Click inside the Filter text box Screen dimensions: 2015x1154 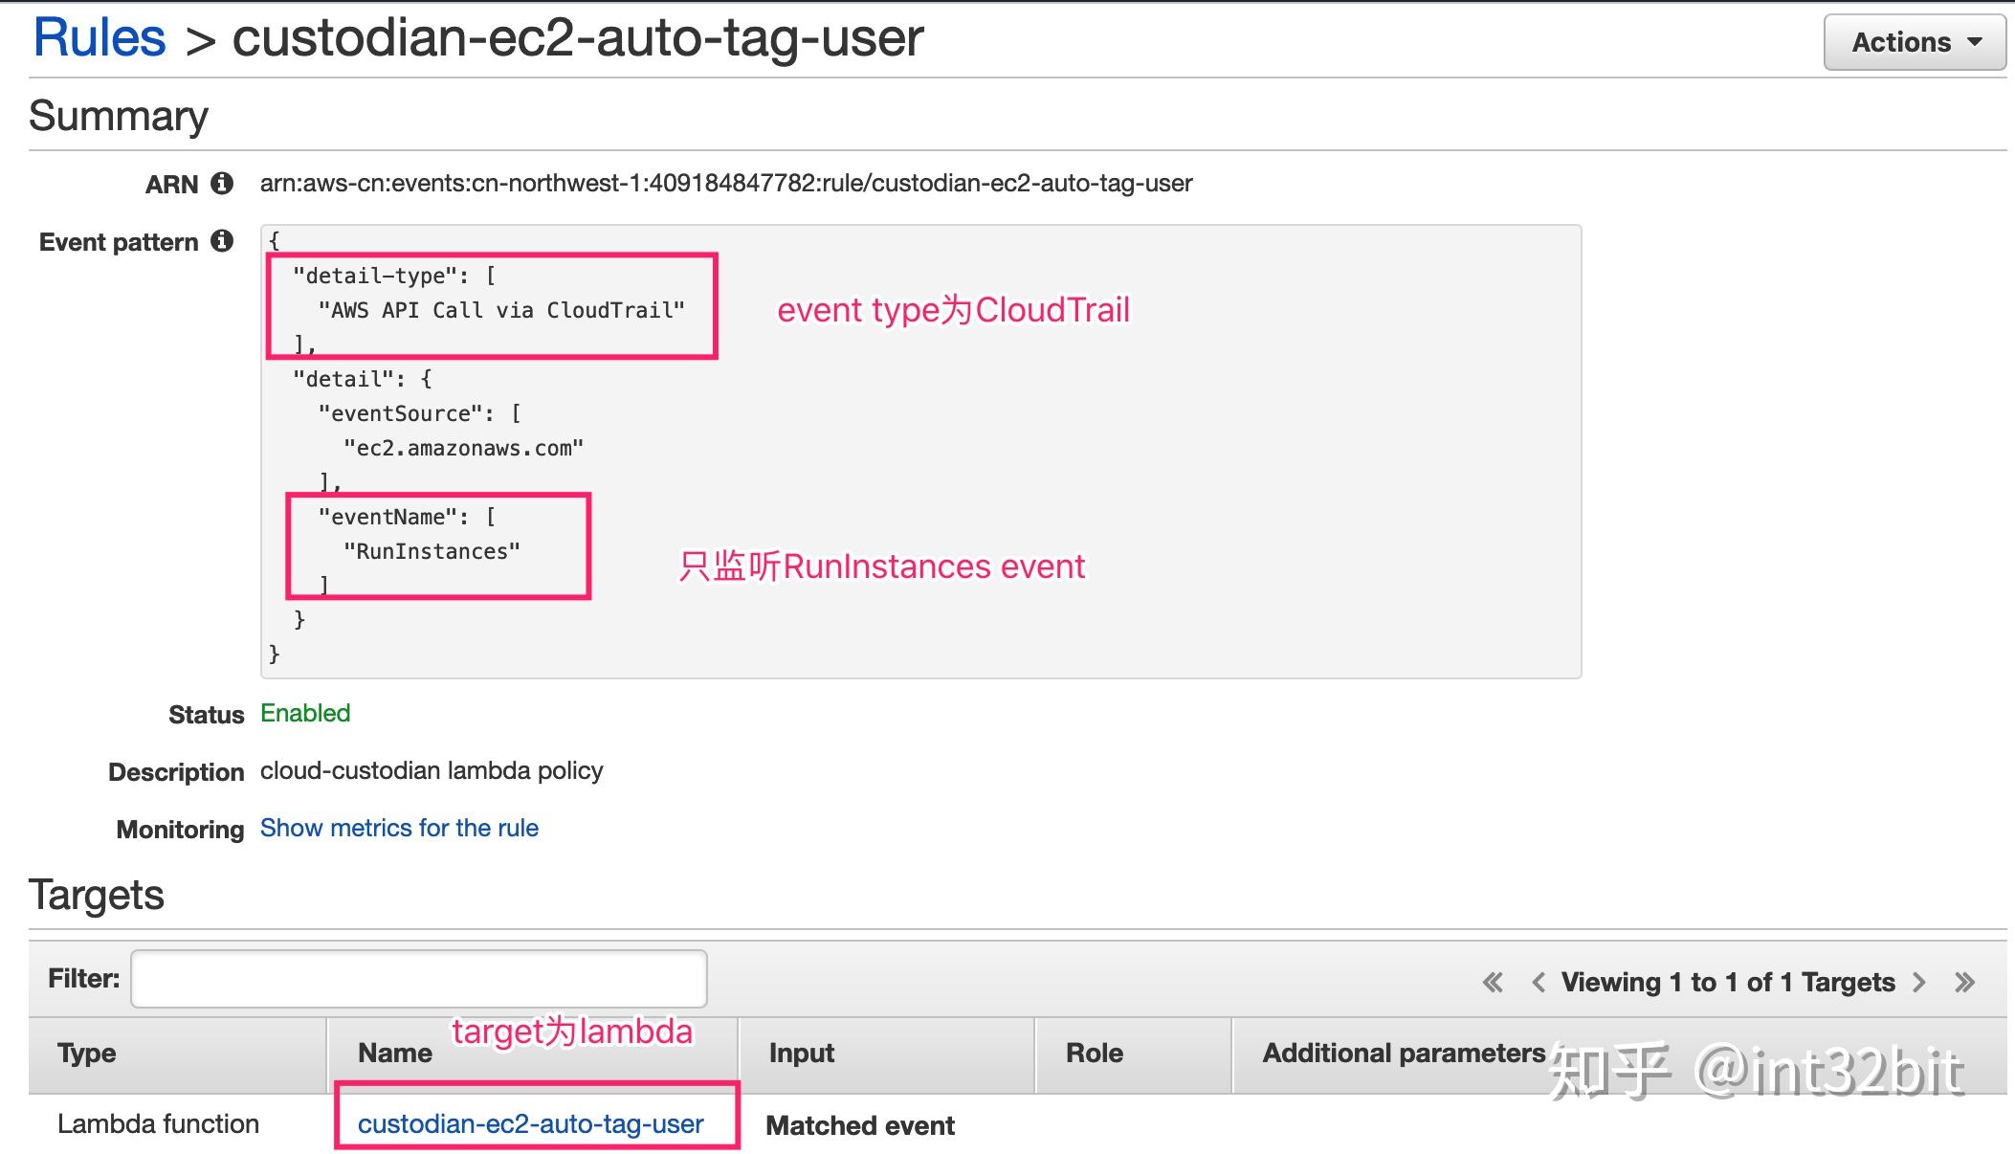click(x=418, y=978)
